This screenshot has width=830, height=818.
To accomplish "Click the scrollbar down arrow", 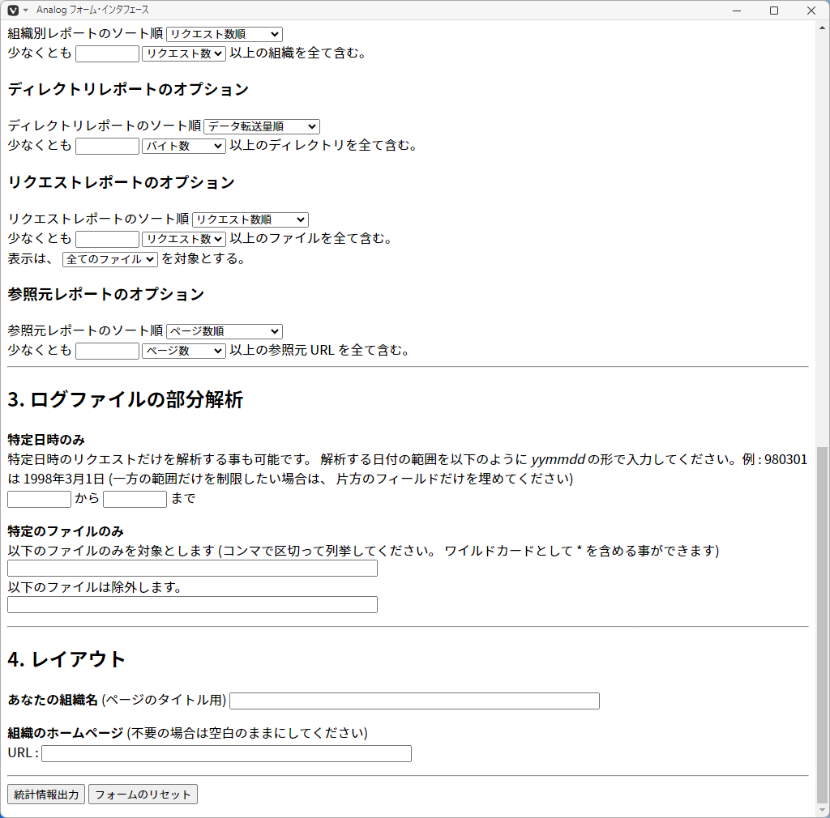I will tap(822, 810).
